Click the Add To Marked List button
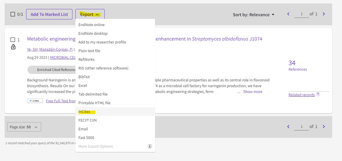This screenshot has width=342, height=161. click(49, 14)
